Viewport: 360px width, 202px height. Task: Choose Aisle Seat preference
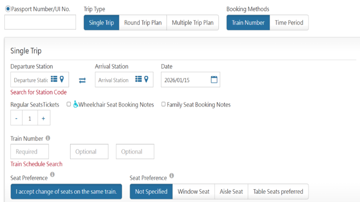231,191
